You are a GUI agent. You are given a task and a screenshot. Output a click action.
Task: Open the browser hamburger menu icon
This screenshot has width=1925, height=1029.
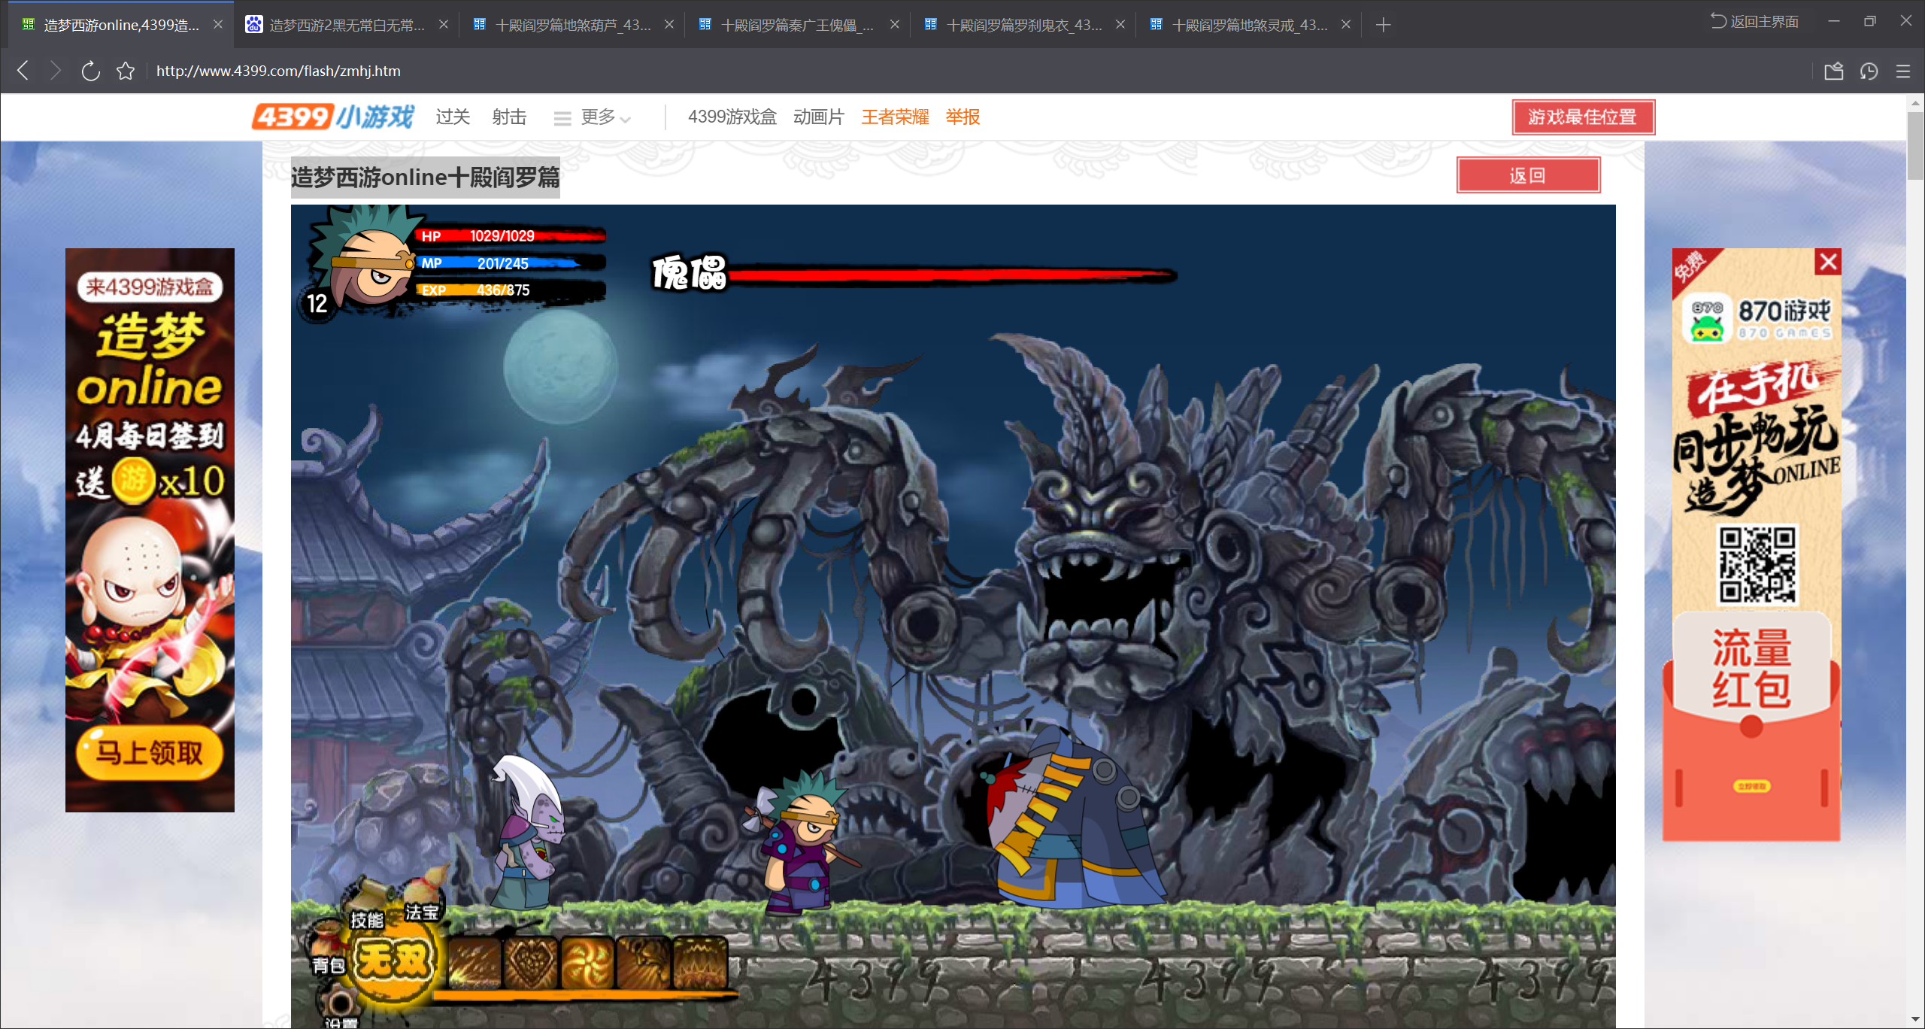click(x=1903, y=71)
